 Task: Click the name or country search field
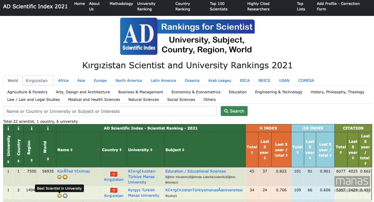pos(110,111)
